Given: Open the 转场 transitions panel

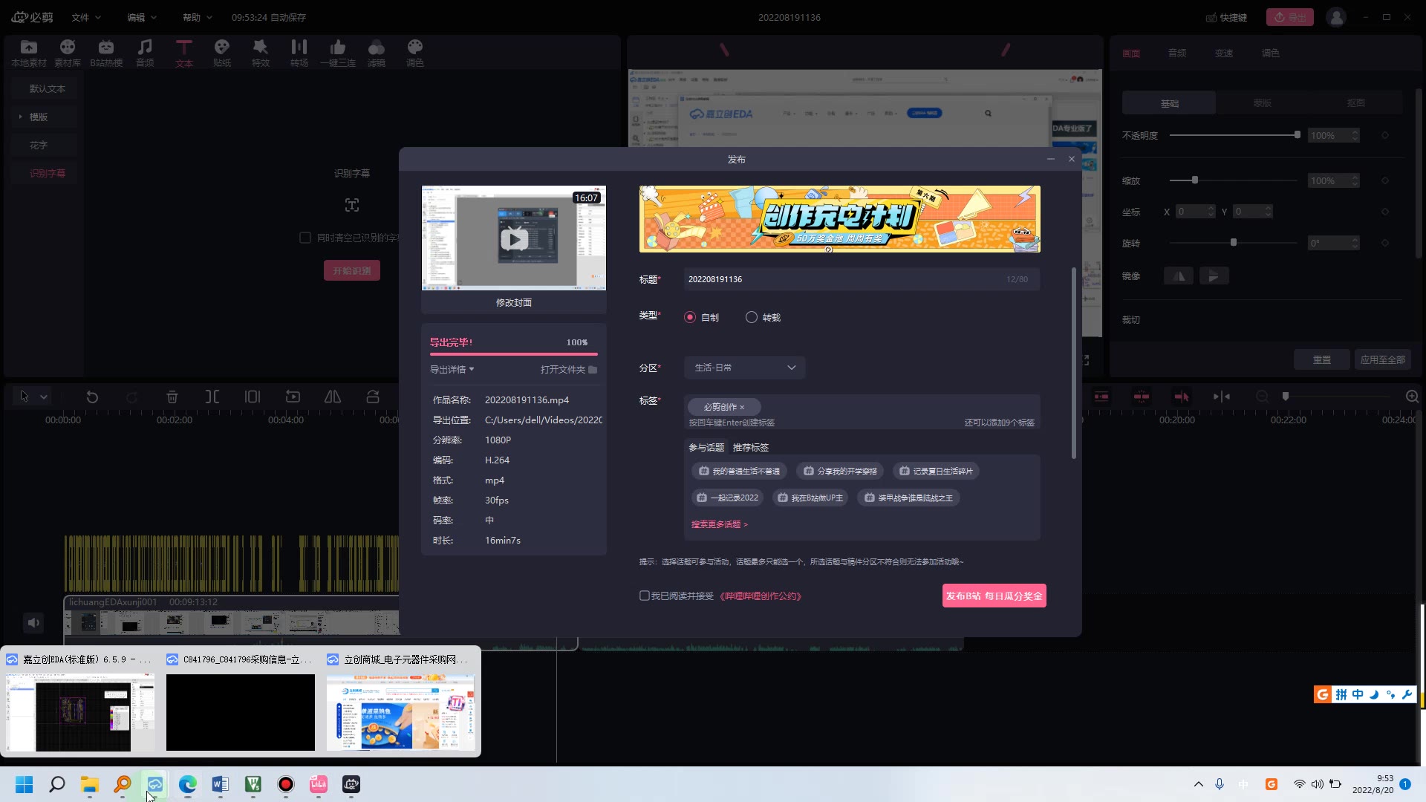Looking at the screenshot, I should [x=299, y=52].
